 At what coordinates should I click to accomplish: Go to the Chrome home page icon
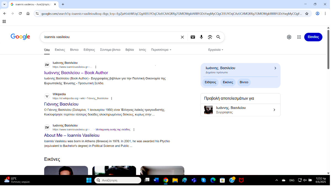(28, 14)
